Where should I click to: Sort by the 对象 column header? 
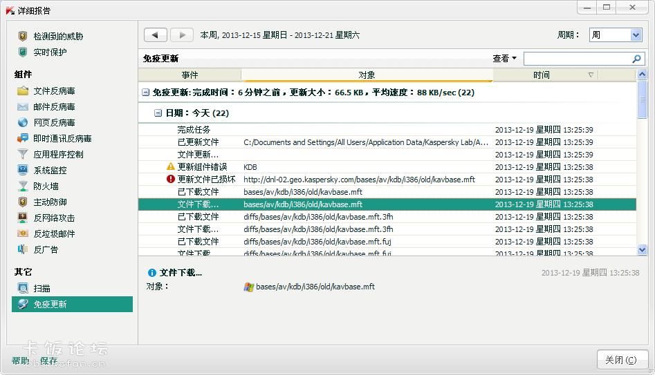click(367, 75)
